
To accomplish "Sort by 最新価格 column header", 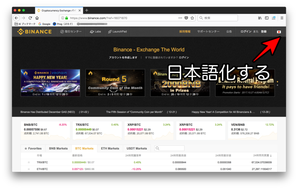I will click(77, 155).
